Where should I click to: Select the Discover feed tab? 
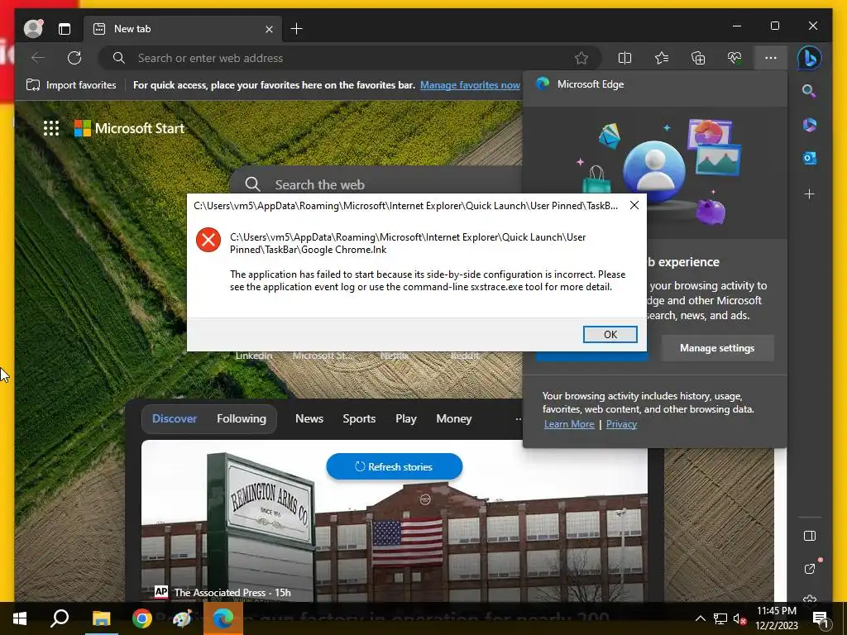coord(175,418)
